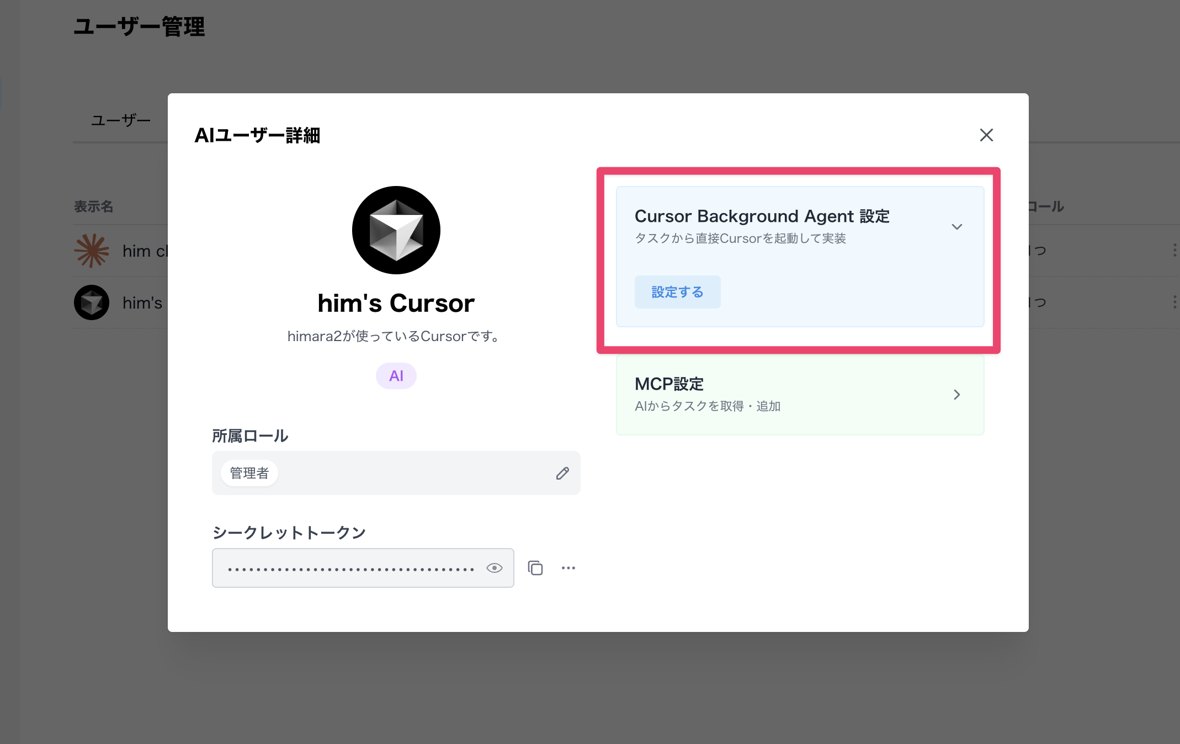The width and height of the screenshot is (1180, 744).
Task: Click the AI badge label
Action: pyautogui.click(x=396, y=376)
